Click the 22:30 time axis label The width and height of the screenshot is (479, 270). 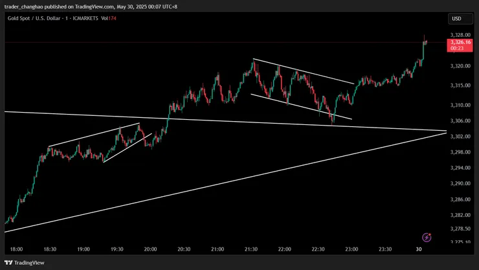[x=318, y=249]
